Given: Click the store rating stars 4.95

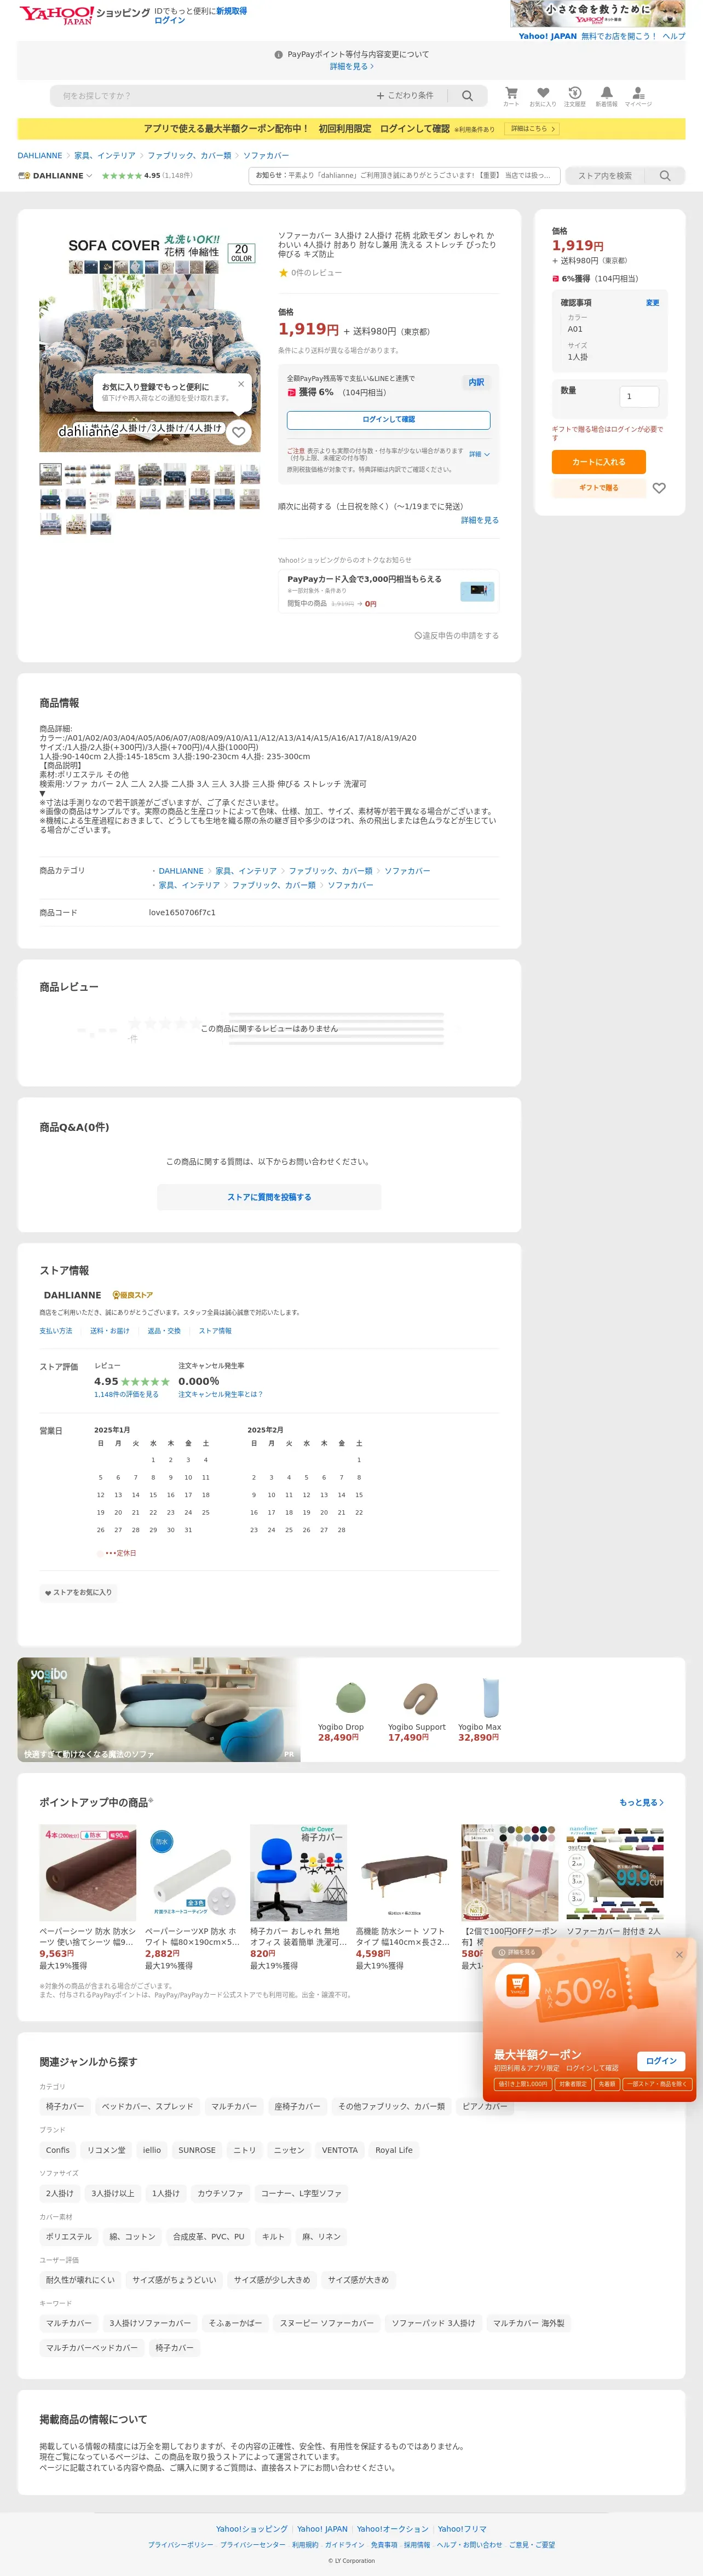Looking at the screenshot, I should point(122,176).
